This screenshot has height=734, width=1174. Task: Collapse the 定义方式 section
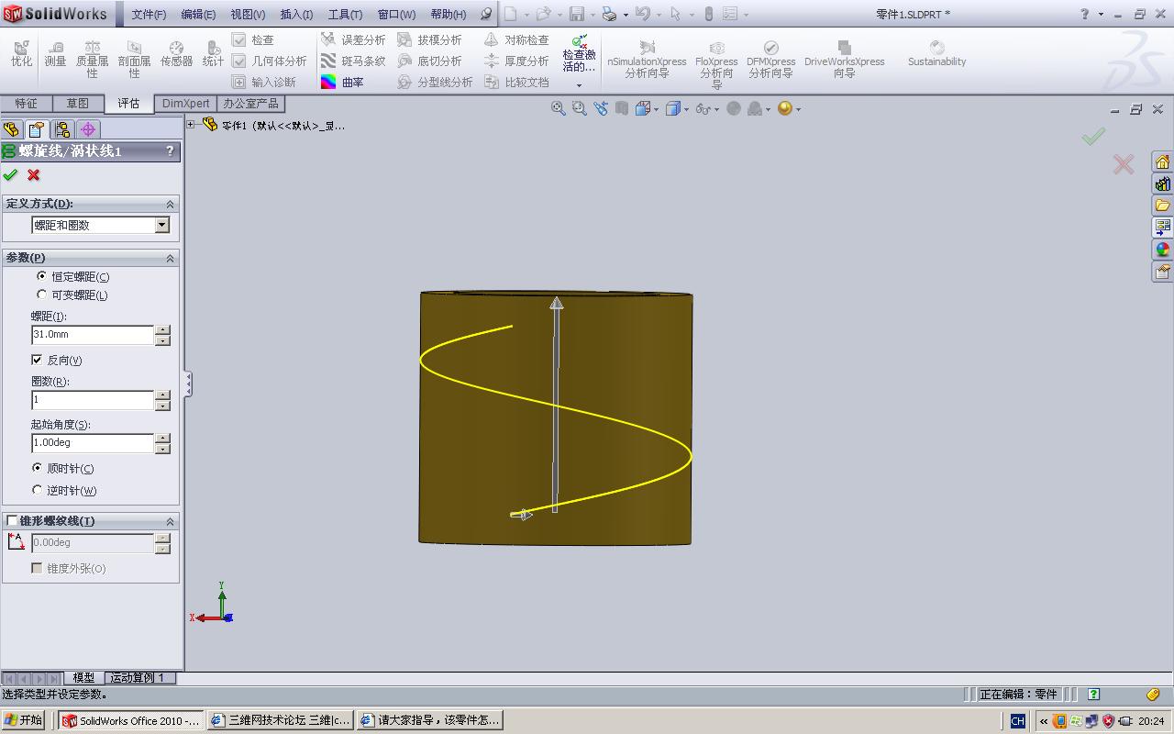point(170,204)
